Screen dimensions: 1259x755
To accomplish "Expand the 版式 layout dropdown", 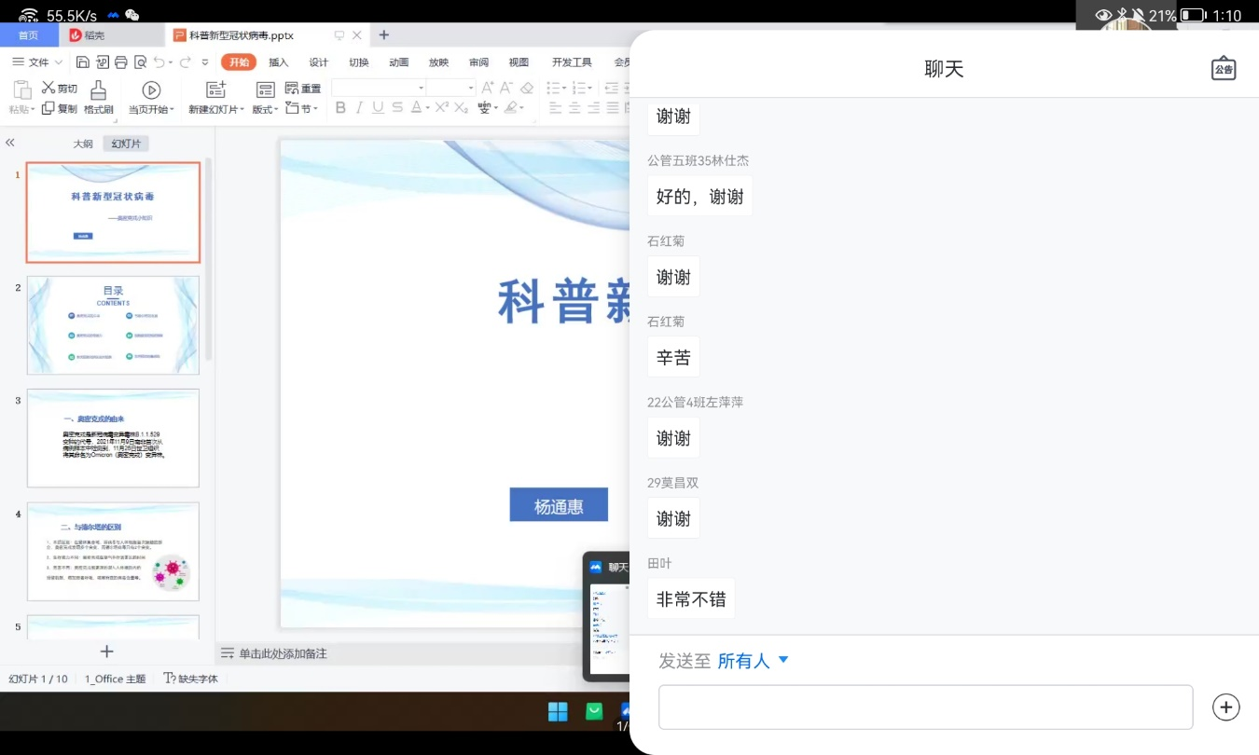I will pos(265,109).
